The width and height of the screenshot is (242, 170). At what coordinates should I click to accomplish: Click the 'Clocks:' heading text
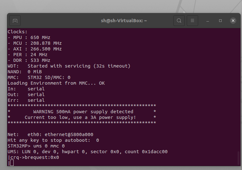point(17,32)
